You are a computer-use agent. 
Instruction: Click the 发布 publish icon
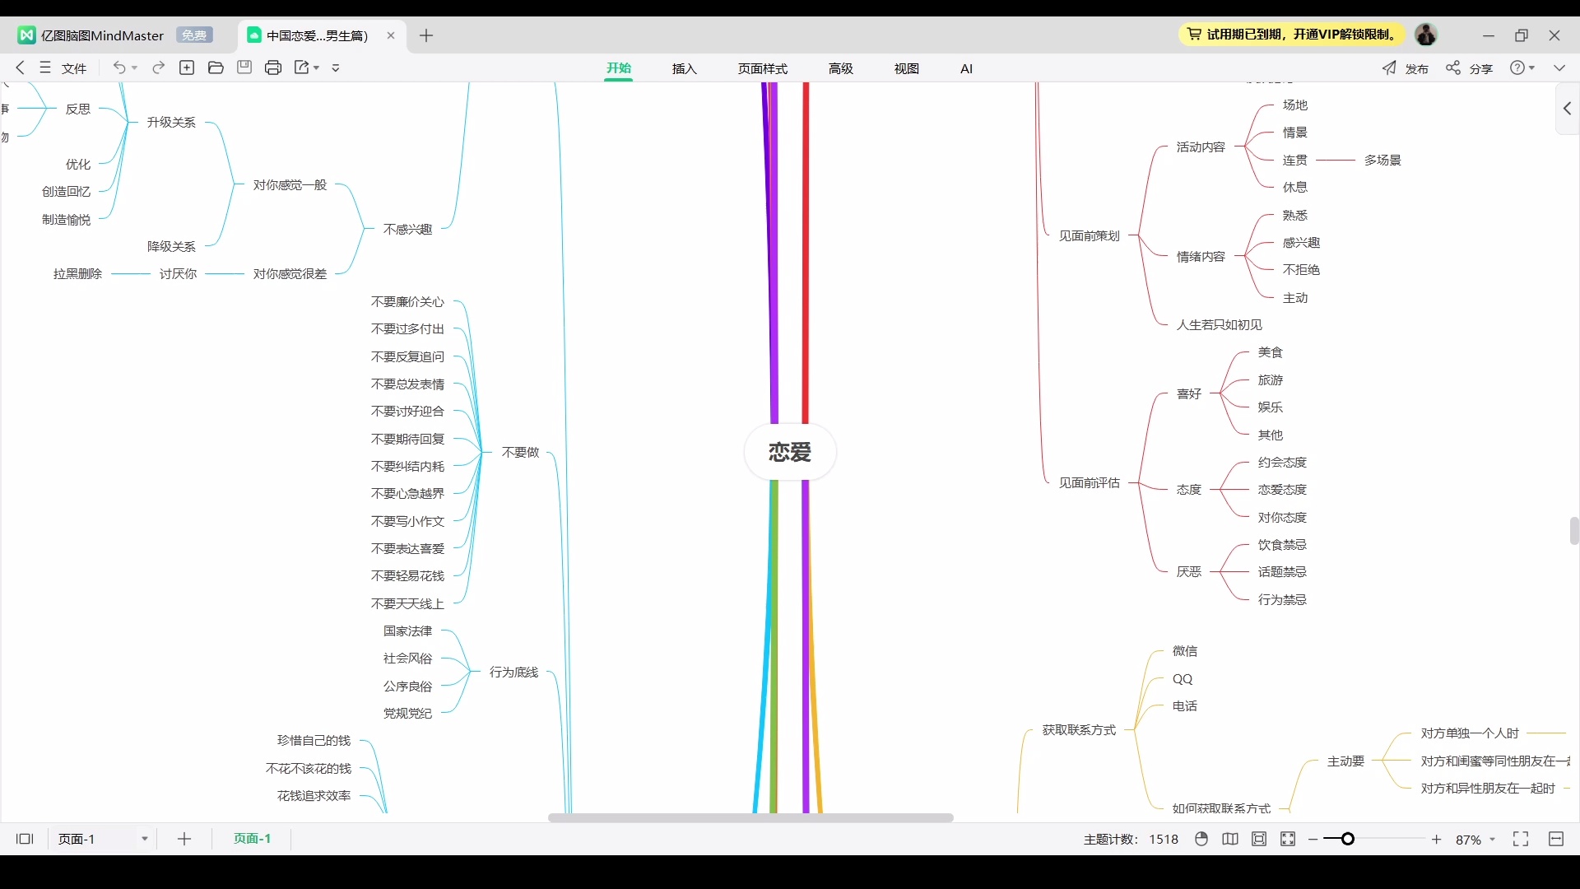pyautogui.click(x=1390, y=67)
